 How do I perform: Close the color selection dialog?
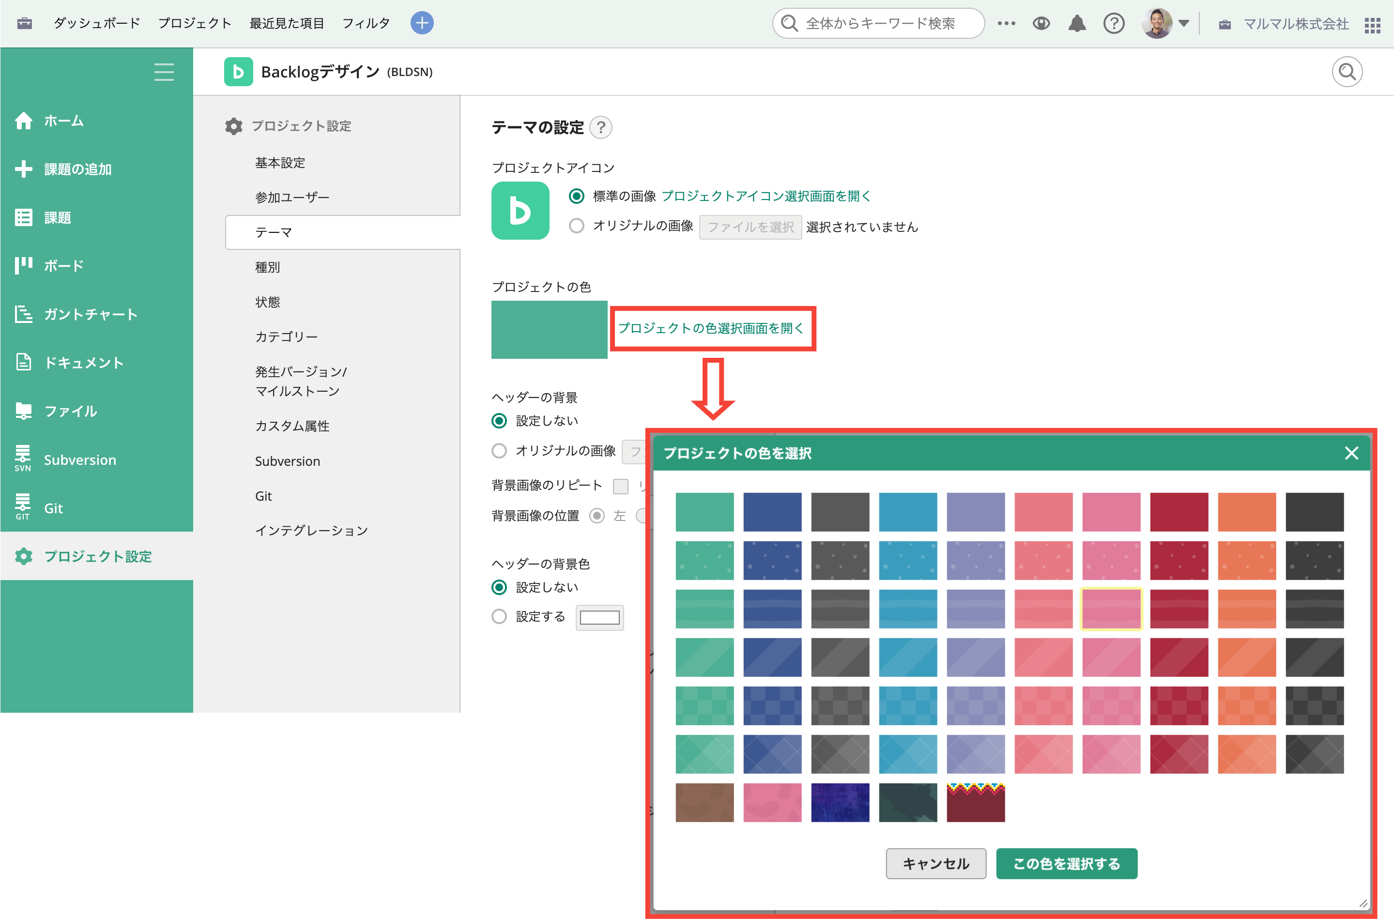[1351, 453]
